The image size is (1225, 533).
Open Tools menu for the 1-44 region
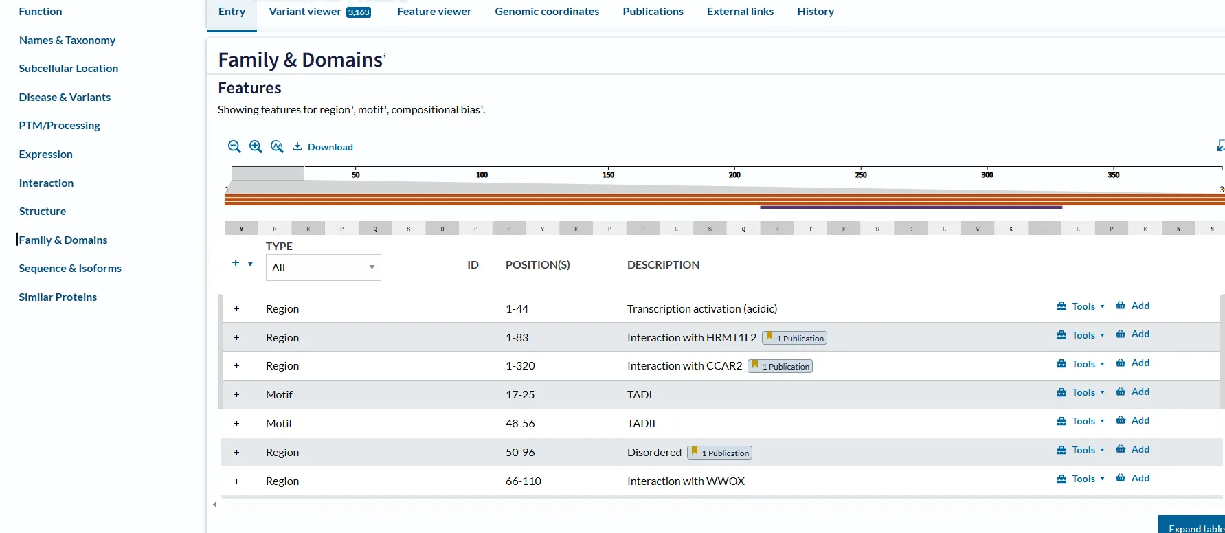point(1081,306)
